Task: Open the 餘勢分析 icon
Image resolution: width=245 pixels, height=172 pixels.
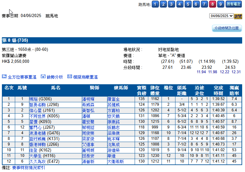Action: point(43,77)
